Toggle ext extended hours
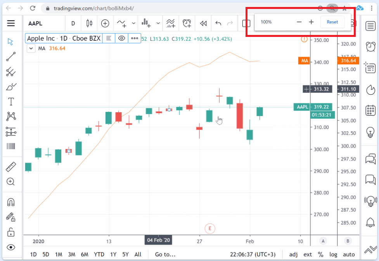379x261 pixels. [x=308, y=254]
